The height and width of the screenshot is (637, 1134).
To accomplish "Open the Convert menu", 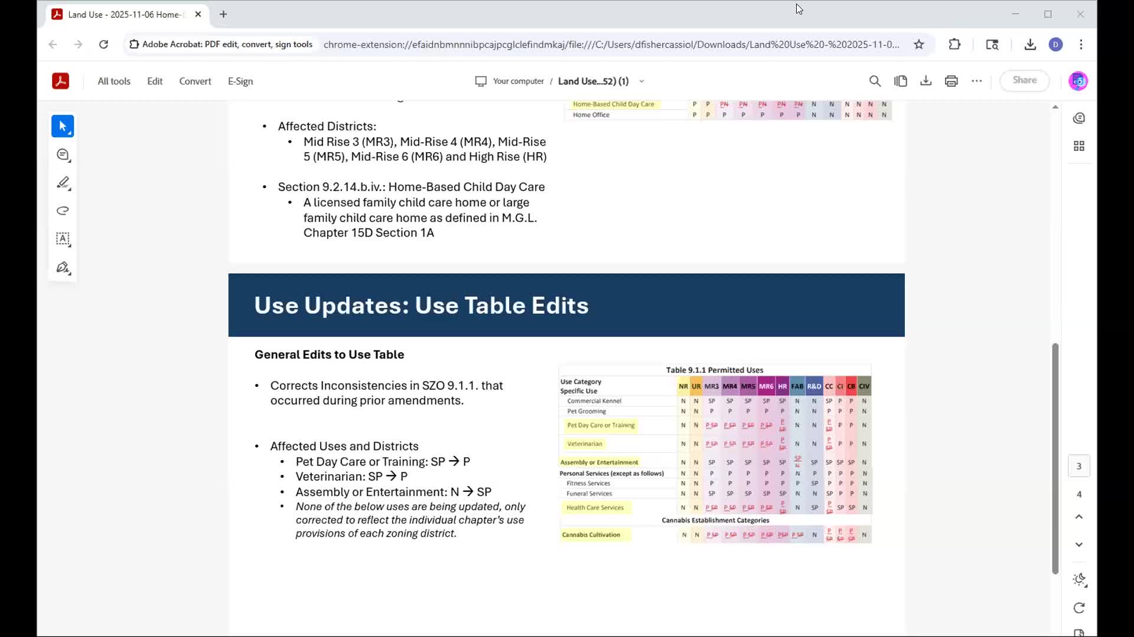I will click(195, 81).
